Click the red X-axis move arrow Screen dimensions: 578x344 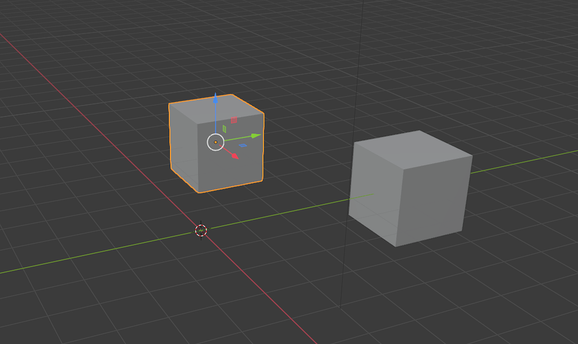tap(235, 155)
